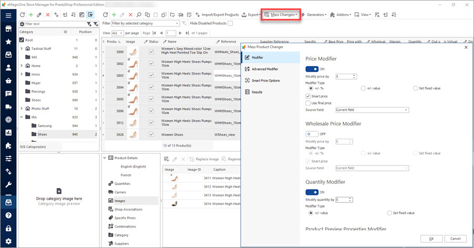This screenshot has width=474, height=248.
Task: Click OK in Mass Product Changer
Action: point(431,239)
